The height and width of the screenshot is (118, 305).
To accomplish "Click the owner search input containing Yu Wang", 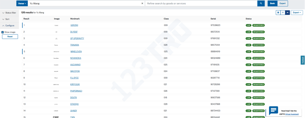I will click(84, 3).
